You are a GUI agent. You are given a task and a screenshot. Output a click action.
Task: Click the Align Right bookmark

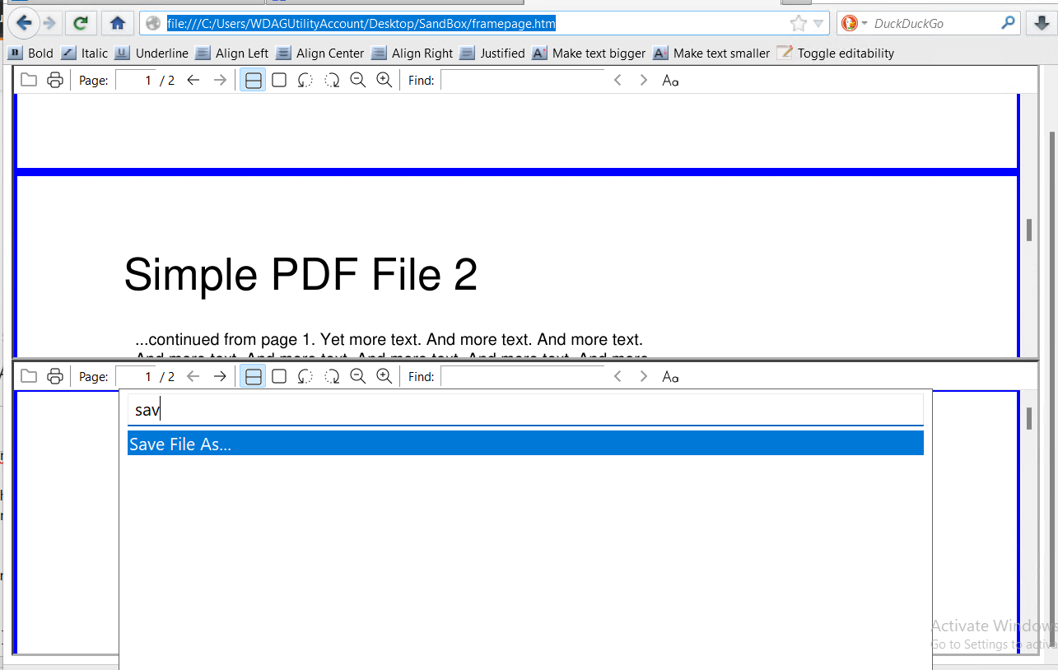[x=412, y=53]
